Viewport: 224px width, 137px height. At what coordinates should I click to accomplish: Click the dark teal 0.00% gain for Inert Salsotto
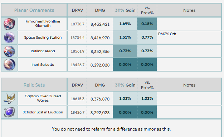pos(125,65)
